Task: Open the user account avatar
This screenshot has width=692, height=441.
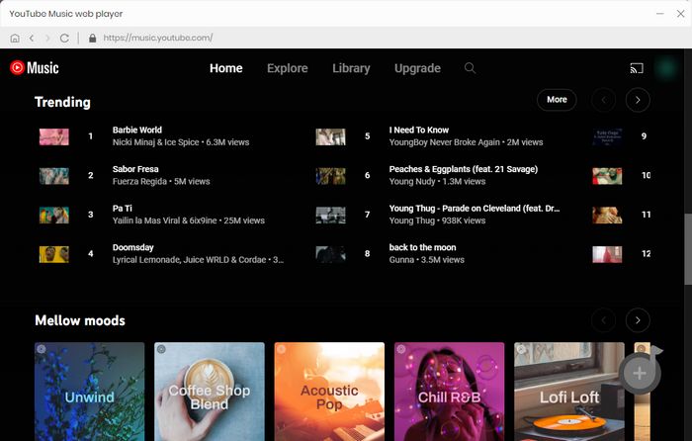Action: 667,69
